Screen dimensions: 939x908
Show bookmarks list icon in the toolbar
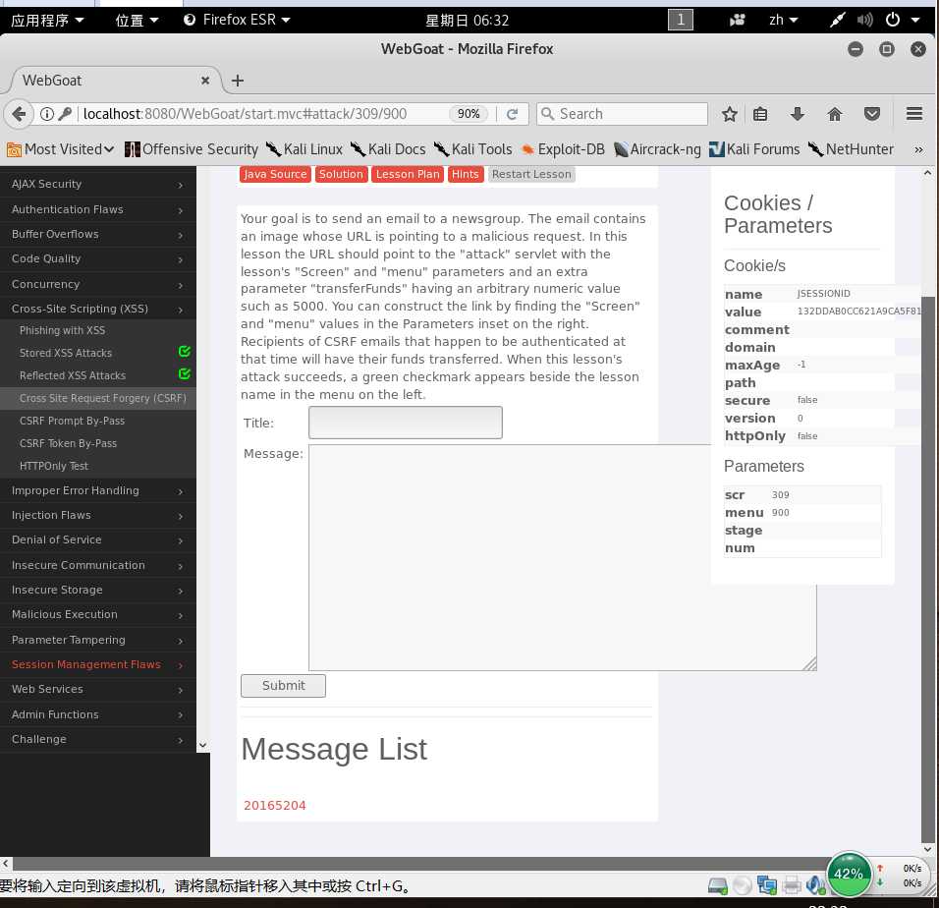pos(760,114)
